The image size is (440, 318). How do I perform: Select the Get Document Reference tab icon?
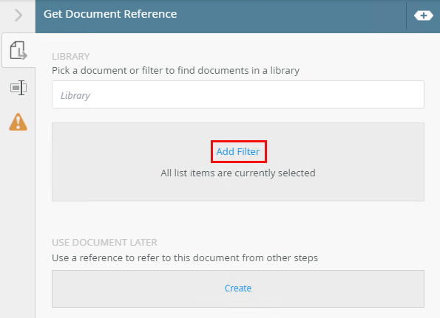point(18,50)
